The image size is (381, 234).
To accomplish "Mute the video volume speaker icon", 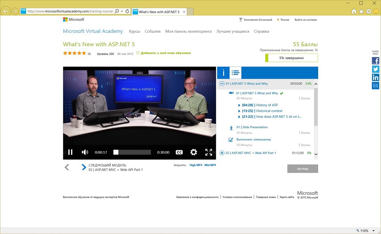I will [x=85, y=152].
